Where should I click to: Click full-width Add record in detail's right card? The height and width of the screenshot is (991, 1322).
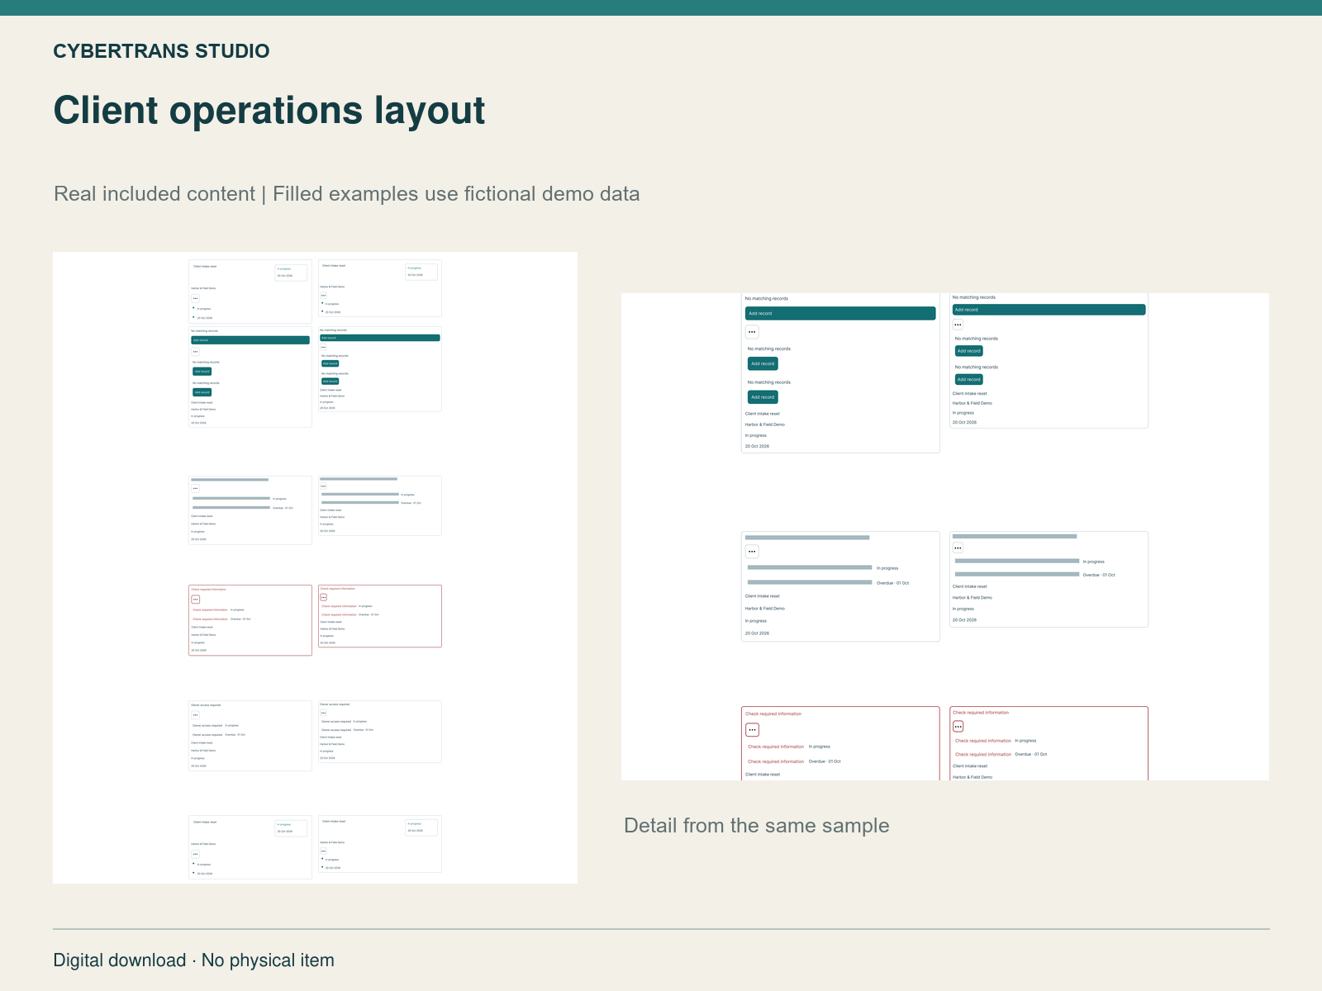(x=1049, y=310)
